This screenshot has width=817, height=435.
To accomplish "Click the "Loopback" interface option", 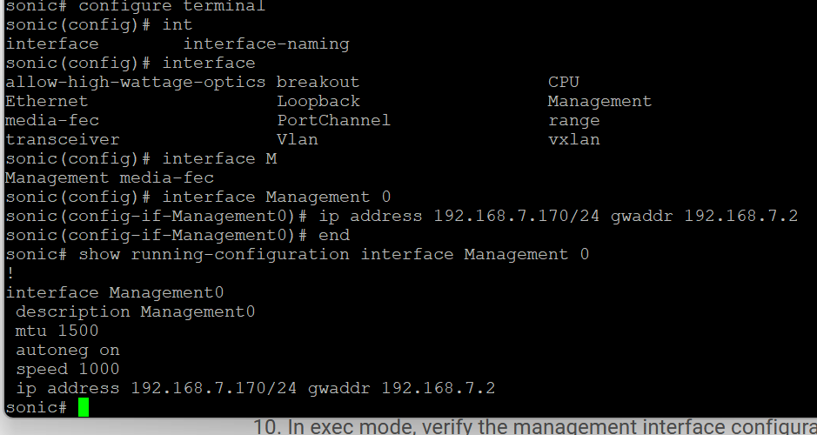I will (318, 101).
